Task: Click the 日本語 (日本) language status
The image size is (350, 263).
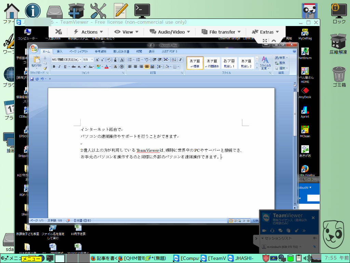Action: click(82, 221)
